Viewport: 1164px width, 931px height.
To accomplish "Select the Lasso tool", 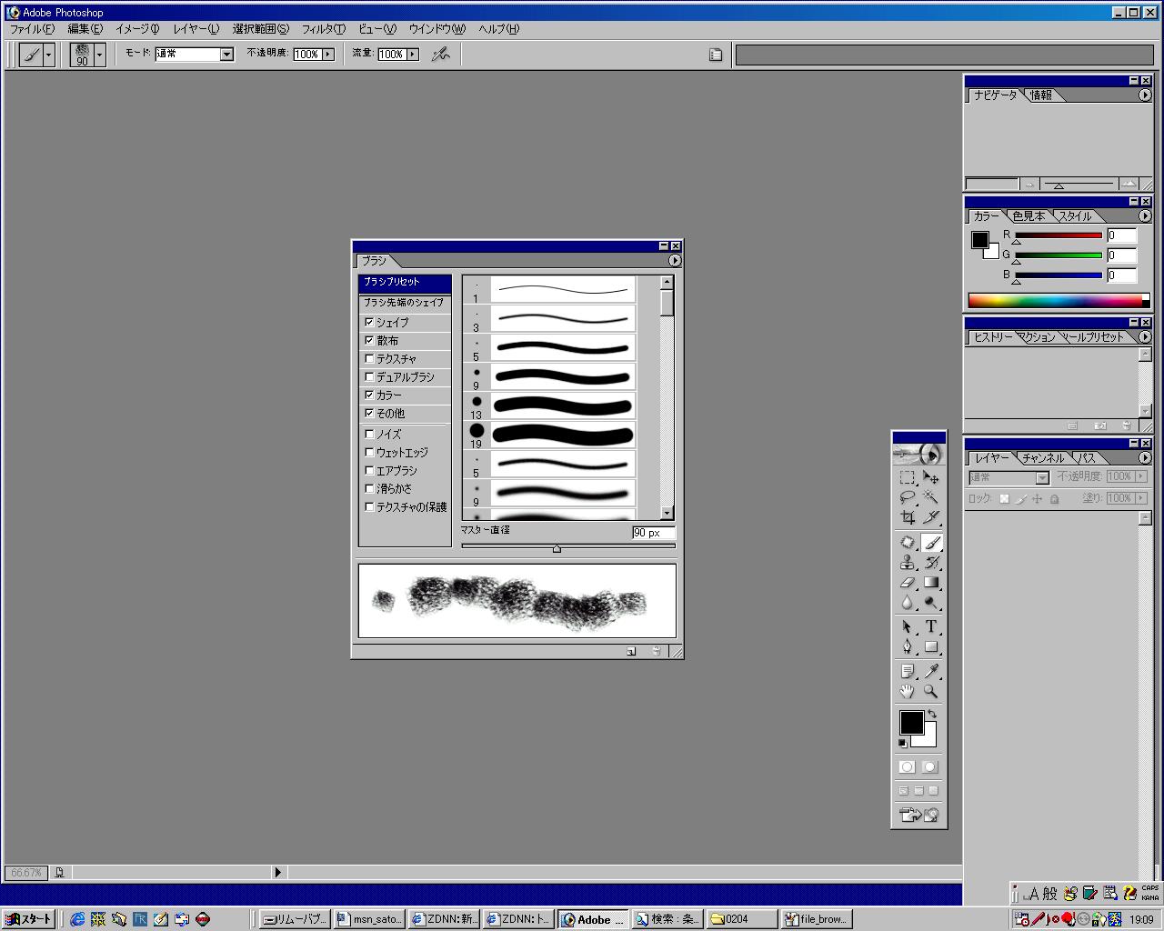I will 908,497.
